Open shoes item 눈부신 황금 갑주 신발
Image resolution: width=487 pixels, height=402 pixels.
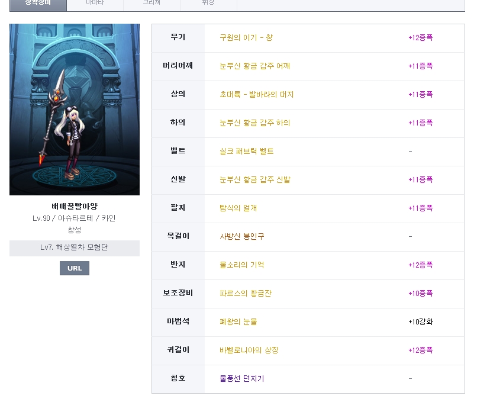tap(254, 180)
